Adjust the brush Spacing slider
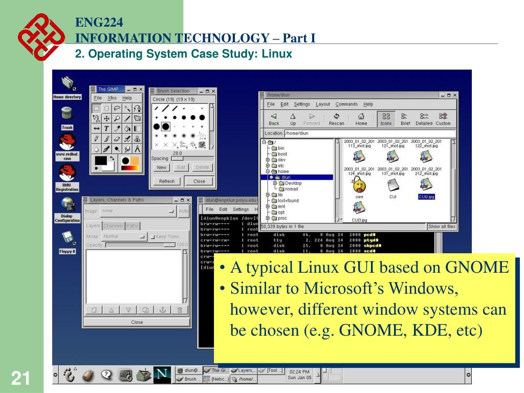Viewport: 524px width, 393px height. pyautogui.click(x=192, y=159)
